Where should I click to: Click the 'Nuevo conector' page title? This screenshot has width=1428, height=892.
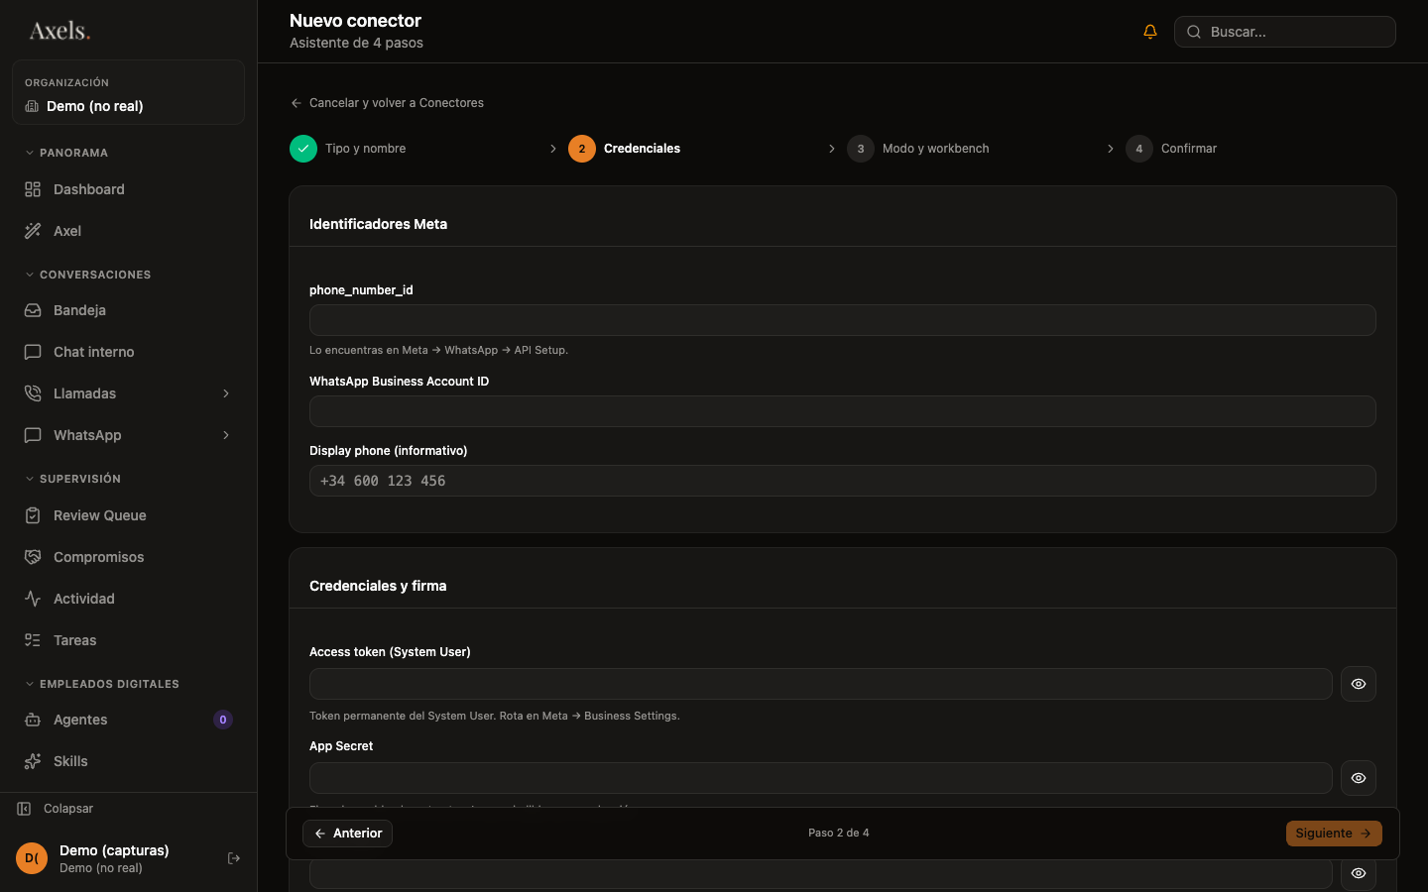pos(355,21)
